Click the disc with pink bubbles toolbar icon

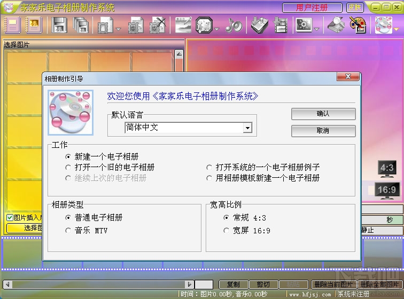[384, 25]
